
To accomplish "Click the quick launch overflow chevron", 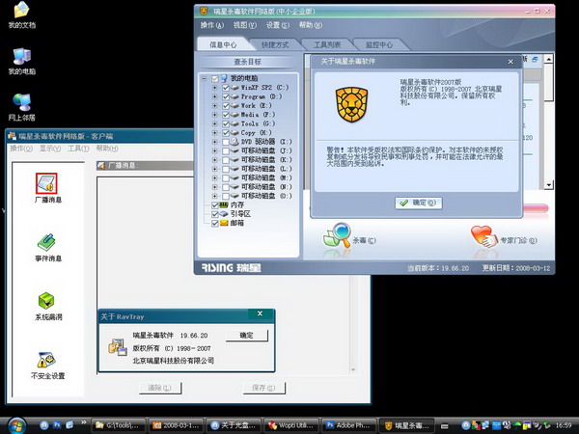I will tap(84, 422).
